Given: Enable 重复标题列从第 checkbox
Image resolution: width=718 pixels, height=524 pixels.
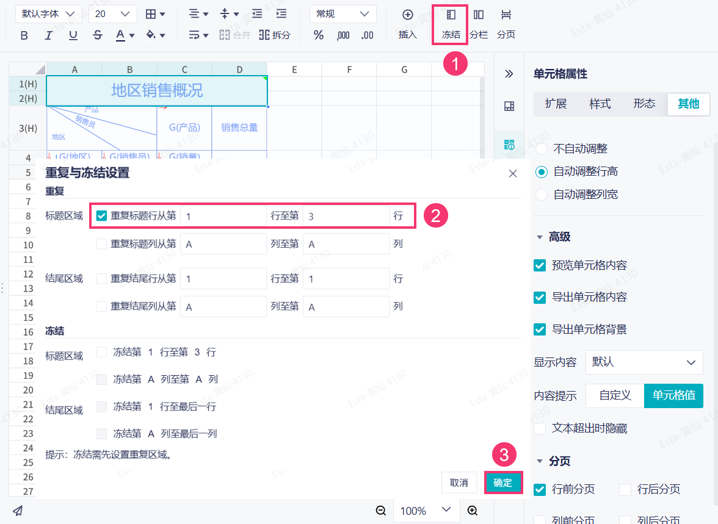Looking at the screenshot, I should pyautogui.click(x=101, y=244).
